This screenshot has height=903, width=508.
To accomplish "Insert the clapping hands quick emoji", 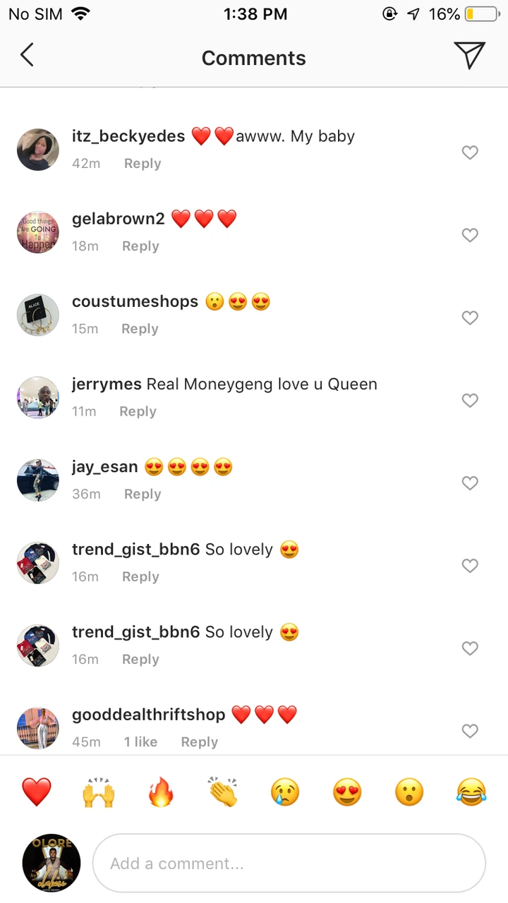I will (223, 792).
